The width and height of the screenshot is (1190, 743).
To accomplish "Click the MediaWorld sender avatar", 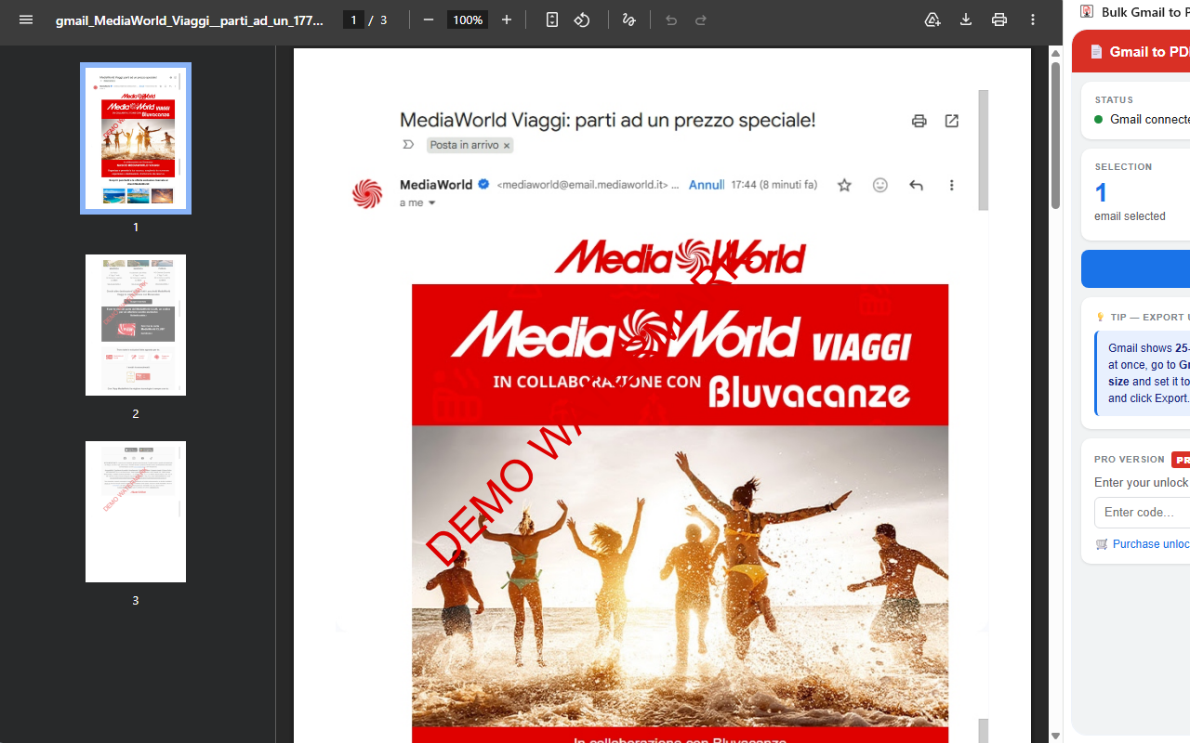I will (x=367, y=193).
